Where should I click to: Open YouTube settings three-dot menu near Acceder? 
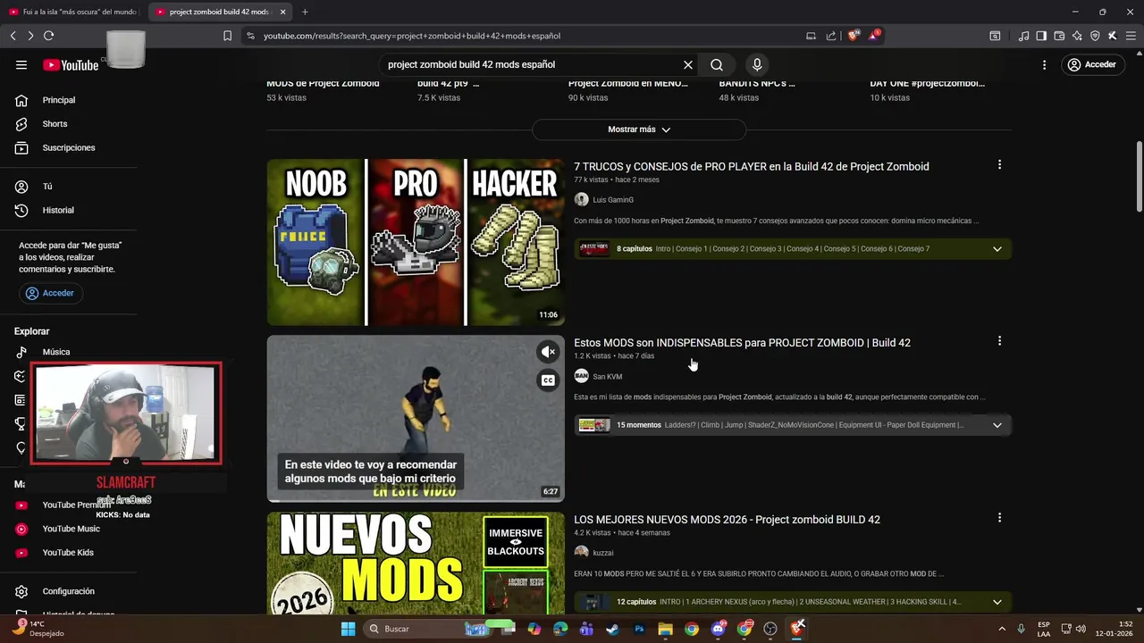(1044, 64)
